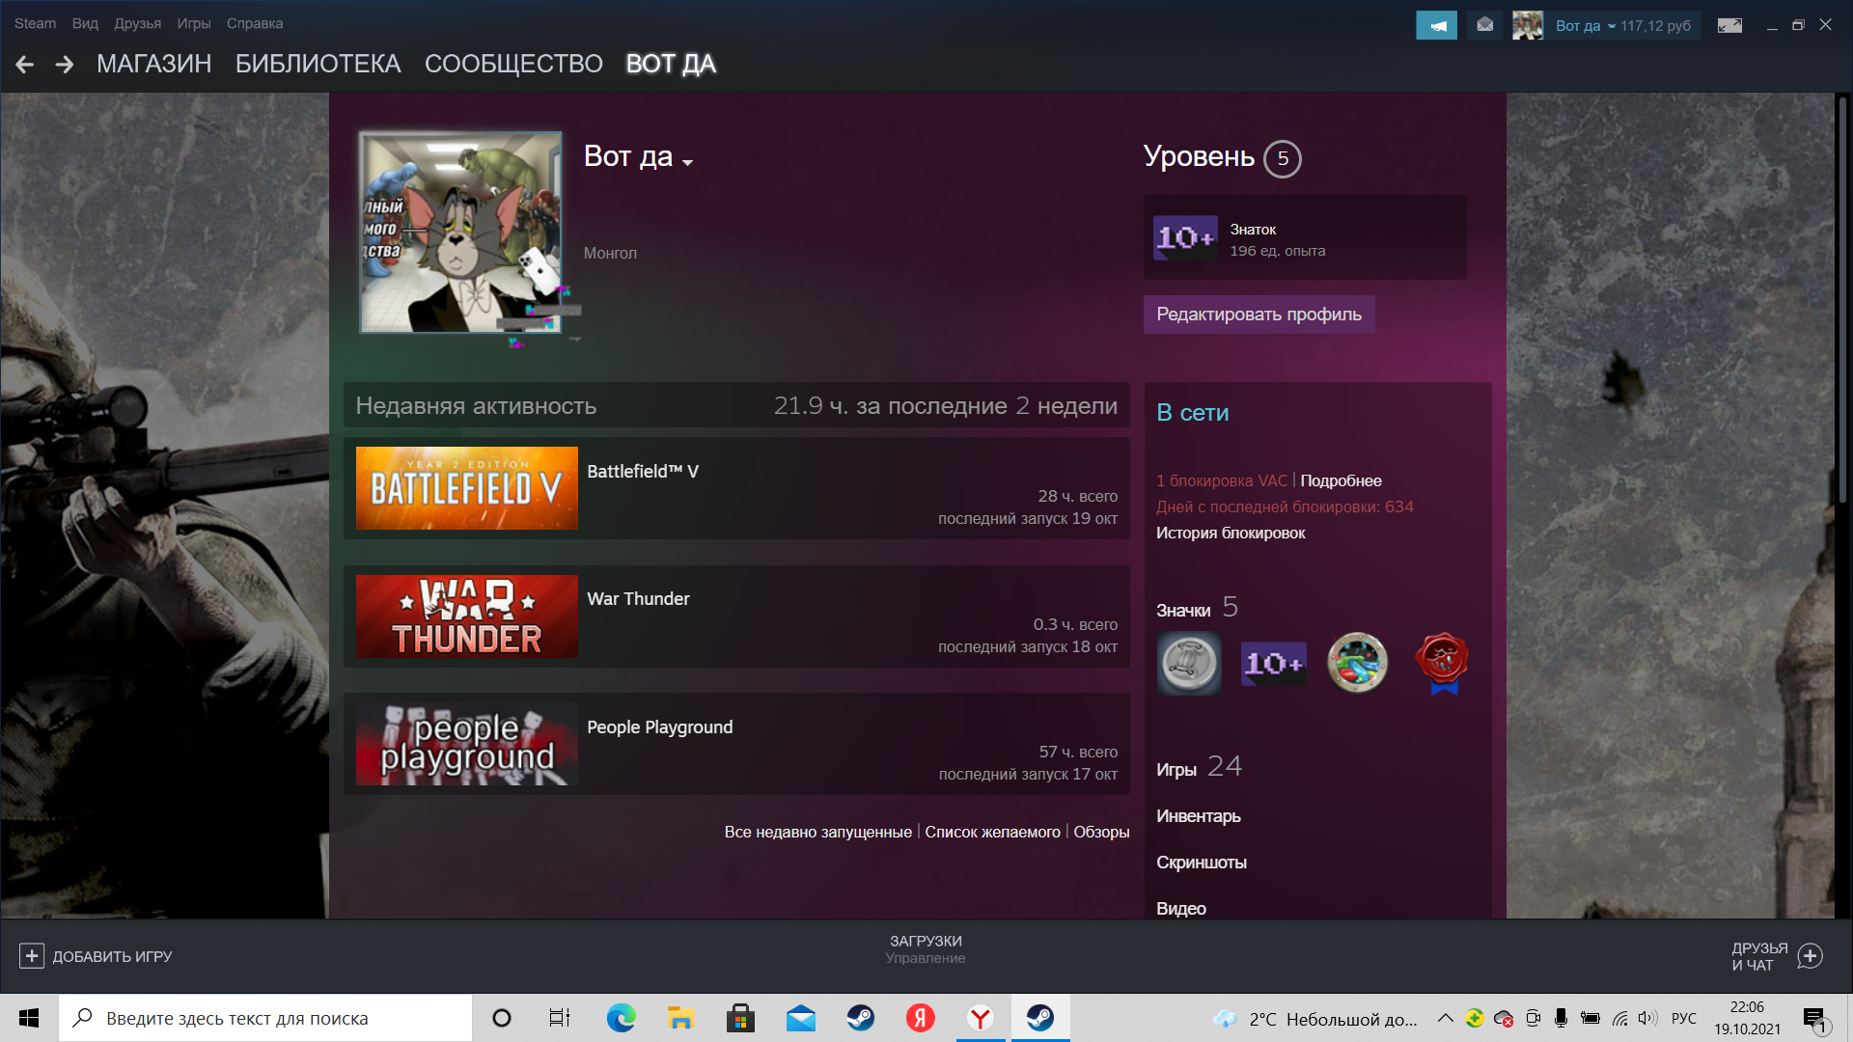Image resolution: width=1853 pixels, height=1042 pixels.
Task: Go back with the left arrow
Action: coord(25,64)
